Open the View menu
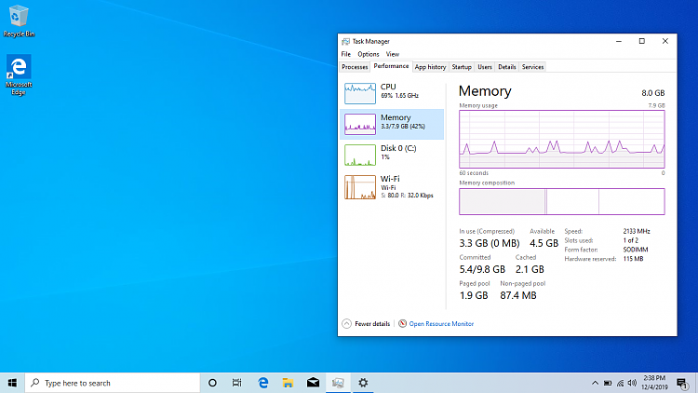This screenshot has height=393, width=698. click(x=392, y=54)
